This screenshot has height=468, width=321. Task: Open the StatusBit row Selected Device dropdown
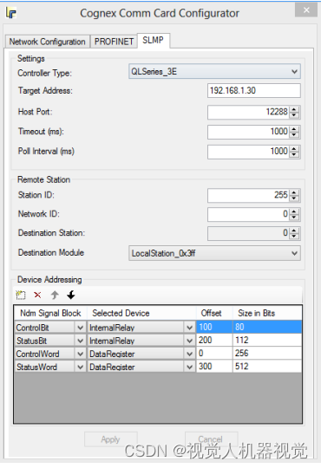189,341
